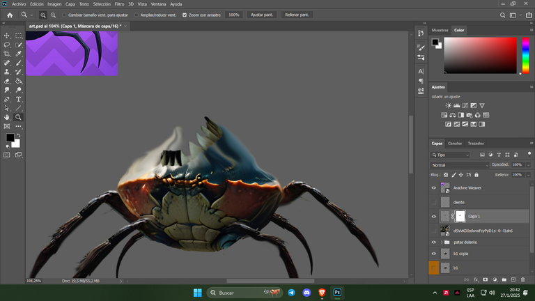Open the Color panel options menu
This screenshot has width=535, height=301.
click(532, 30)
